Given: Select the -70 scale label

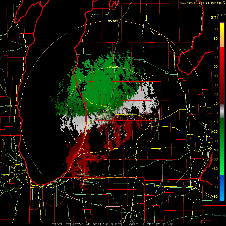Looking at the screenshot, I should pos(215,178).
